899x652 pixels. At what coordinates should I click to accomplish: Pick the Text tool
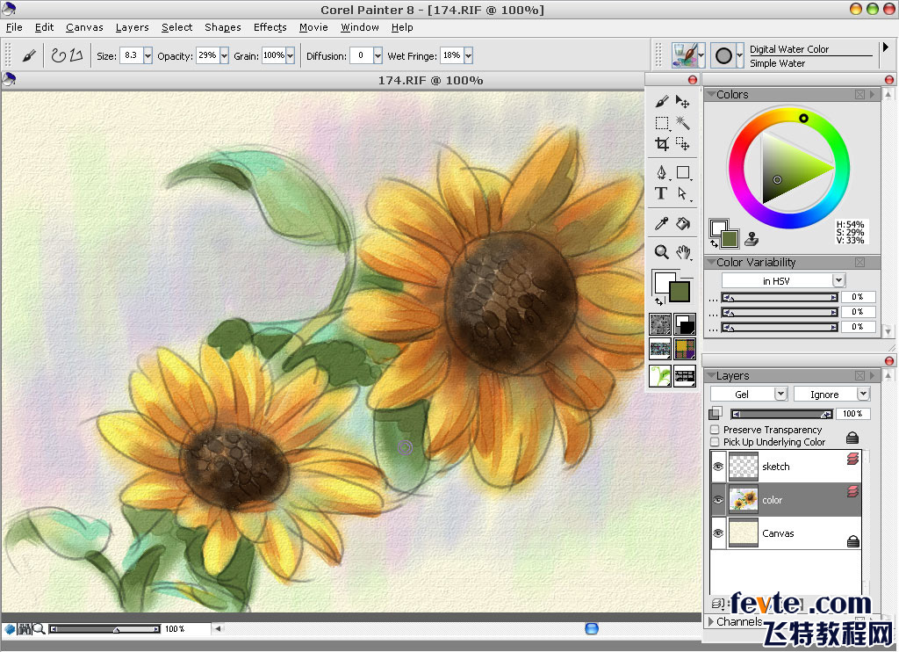coord(662,193)
